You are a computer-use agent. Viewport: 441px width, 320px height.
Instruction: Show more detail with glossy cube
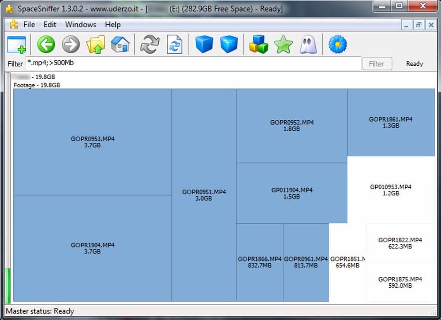[x=229, y=44]
